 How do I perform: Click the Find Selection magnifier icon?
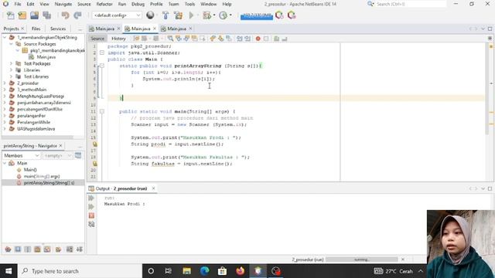point(170,39)
